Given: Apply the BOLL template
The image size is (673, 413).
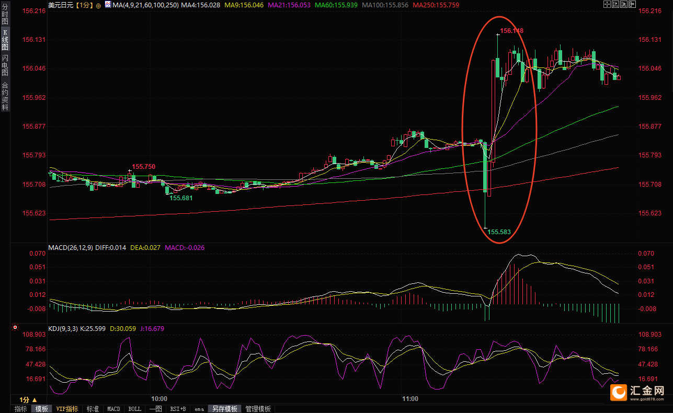Looking at the screenshot, I should click(x=134, y=409).
